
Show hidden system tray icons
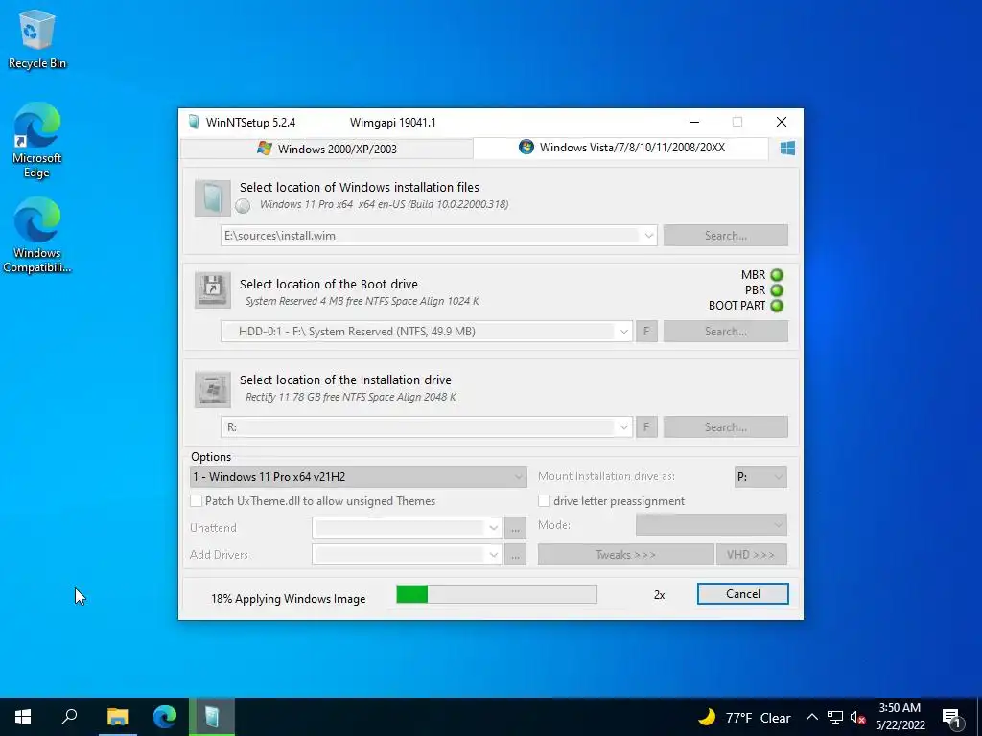tap(811, 717)
